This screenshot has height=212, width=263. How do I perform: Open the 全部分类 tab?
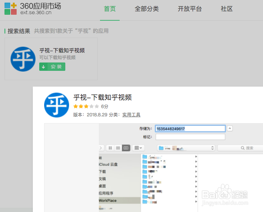tap(147, 9)
